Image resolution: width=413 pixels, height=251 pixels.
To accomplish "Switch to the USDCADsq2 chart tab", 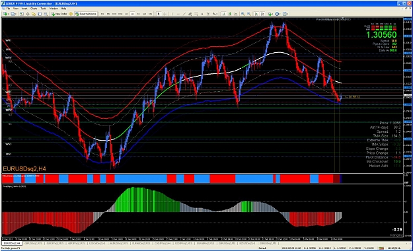I will 97,244.
